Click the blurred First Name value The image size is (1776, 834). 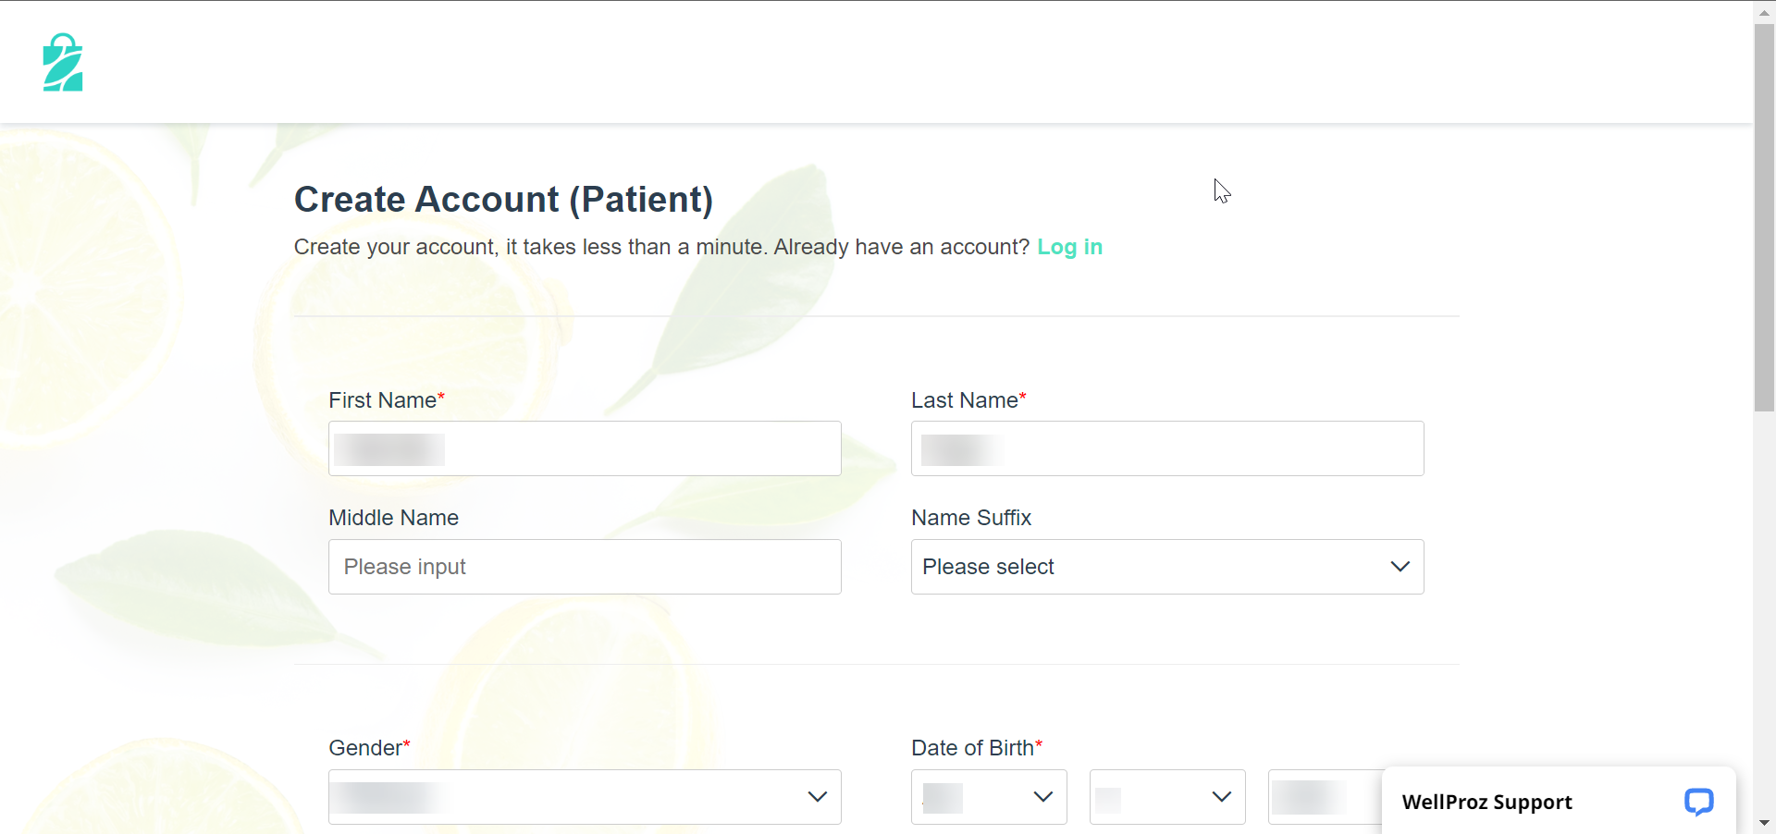pos(389,449)
